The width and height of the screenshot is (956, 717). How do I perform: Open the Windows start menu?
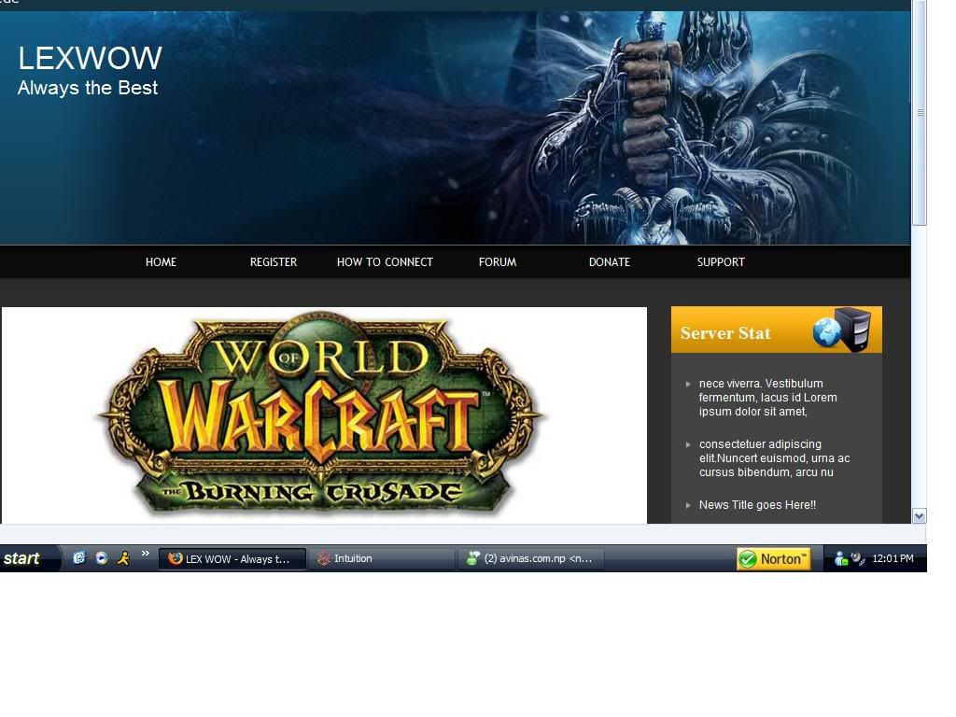pyautogui.click(x=29, y=558)
